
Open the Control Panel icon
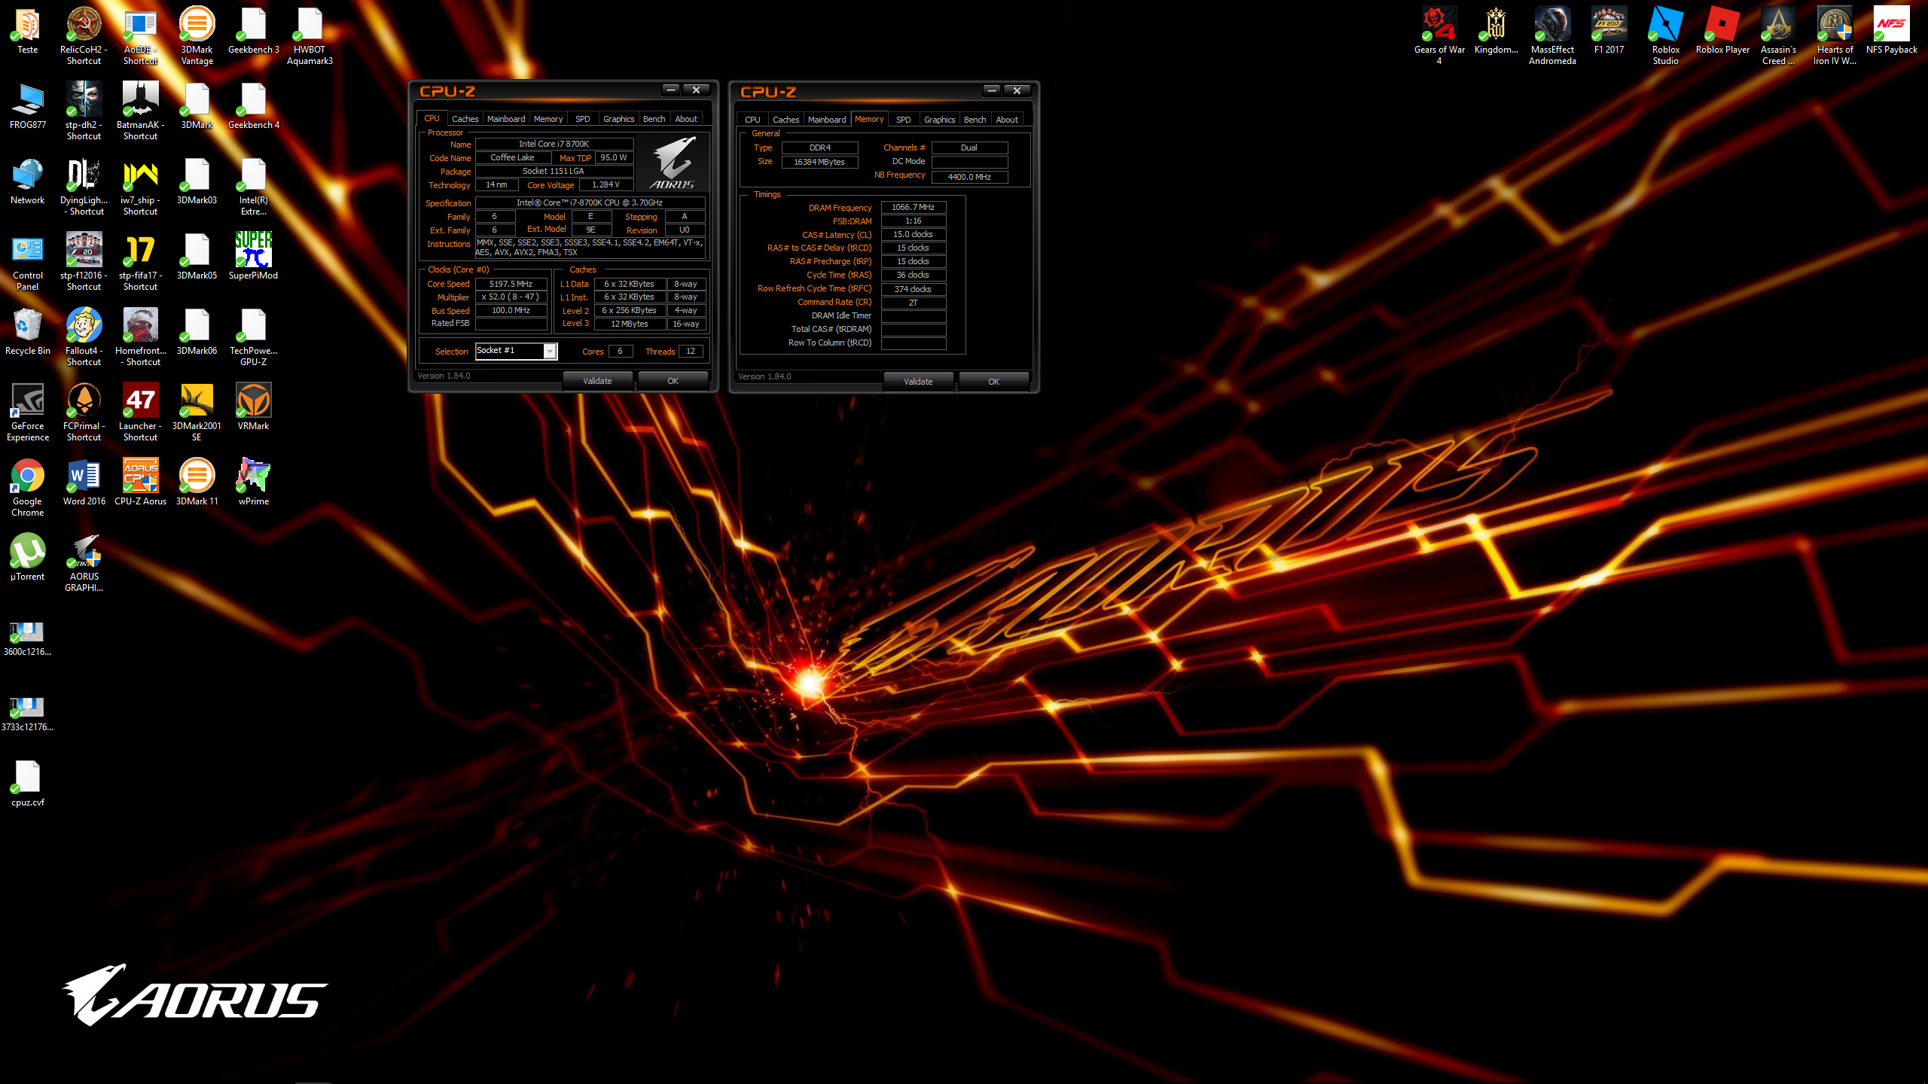[28, 261]
